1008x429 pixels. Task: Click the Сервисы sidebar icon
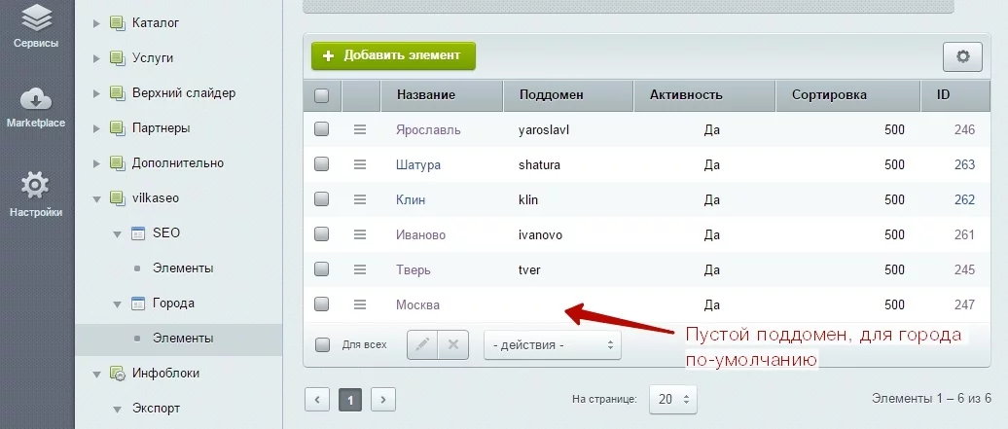point(35,18)
